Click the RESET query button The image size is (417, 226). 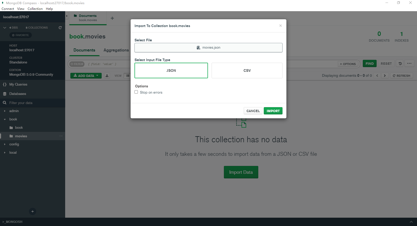click(x=386, y=64)
